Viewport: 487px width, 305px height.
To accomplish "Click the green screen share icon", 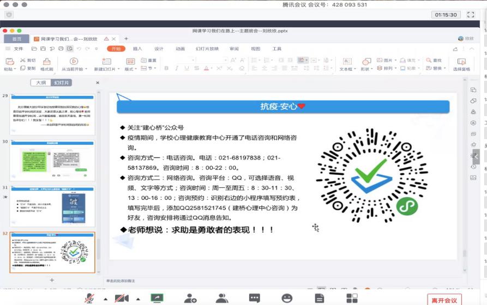I will coord(157,298).
